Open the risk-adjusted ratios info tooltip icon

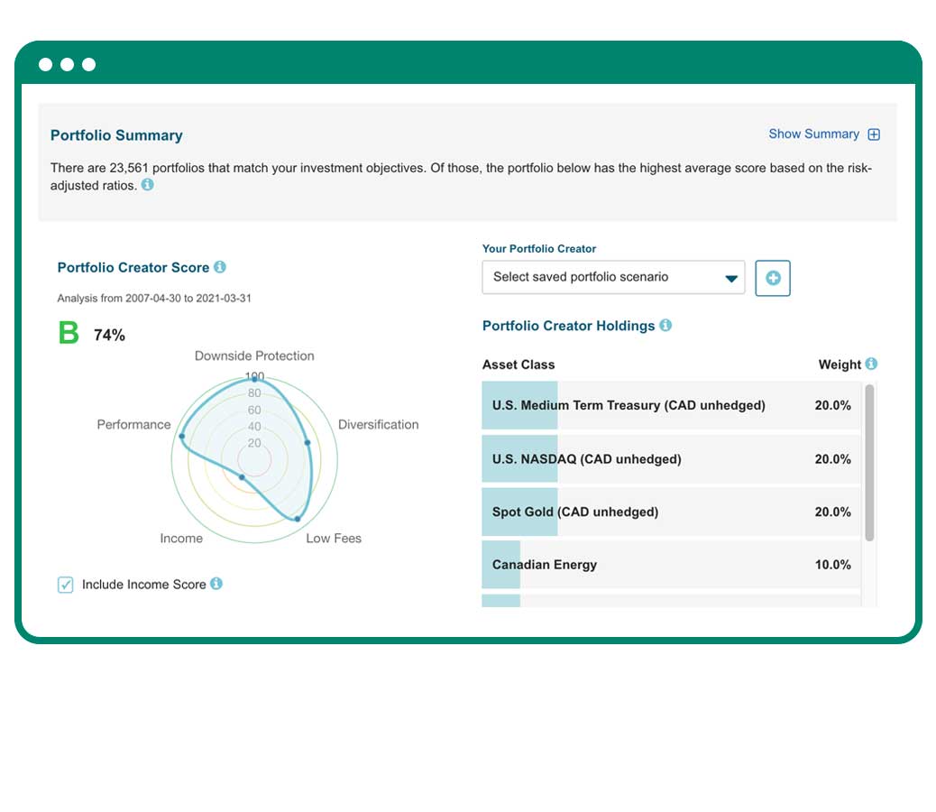[147, 185]
